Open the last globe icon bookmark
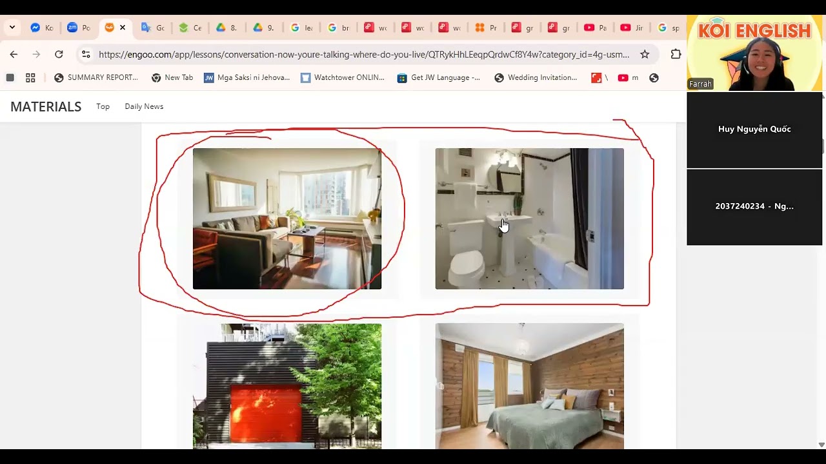Image resolution: width=826 pixels, height=464 pixels. tap(654, 78)
